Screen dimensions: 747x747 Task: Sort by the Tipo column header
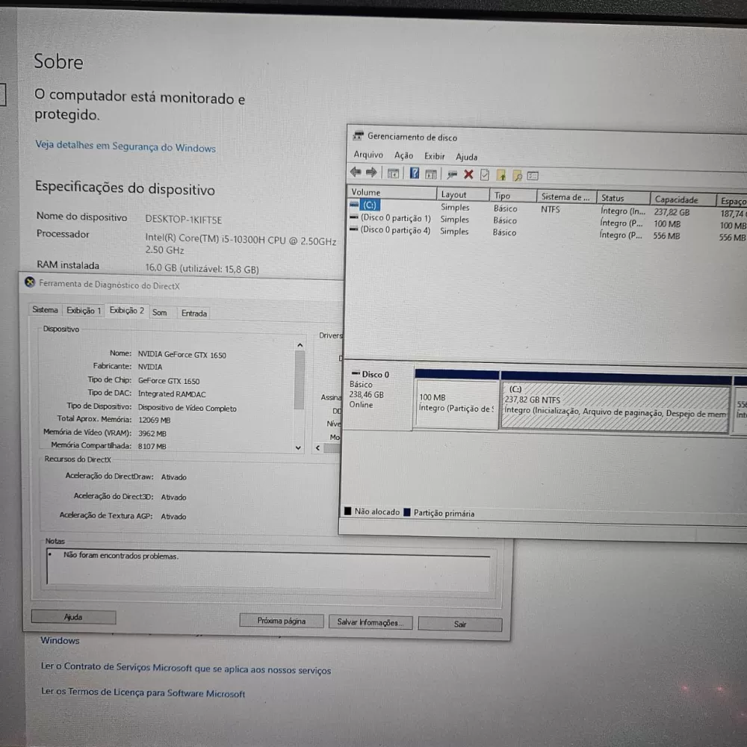tap(512, 196)
